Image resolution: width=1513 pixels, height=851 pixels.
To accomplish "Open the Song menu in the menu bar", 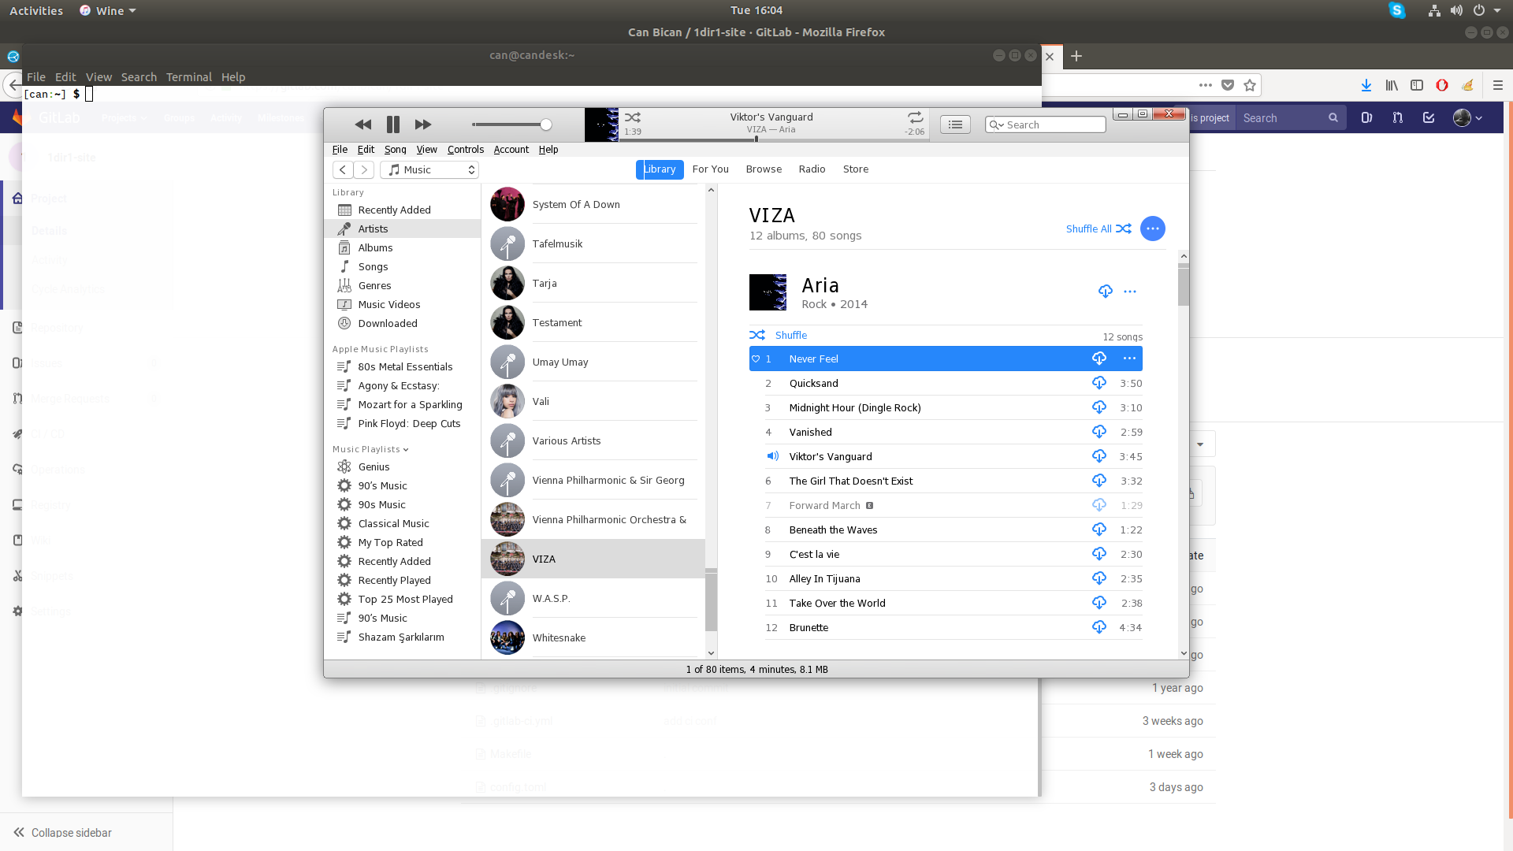I will pyautogui.click(x=395, y=149).
